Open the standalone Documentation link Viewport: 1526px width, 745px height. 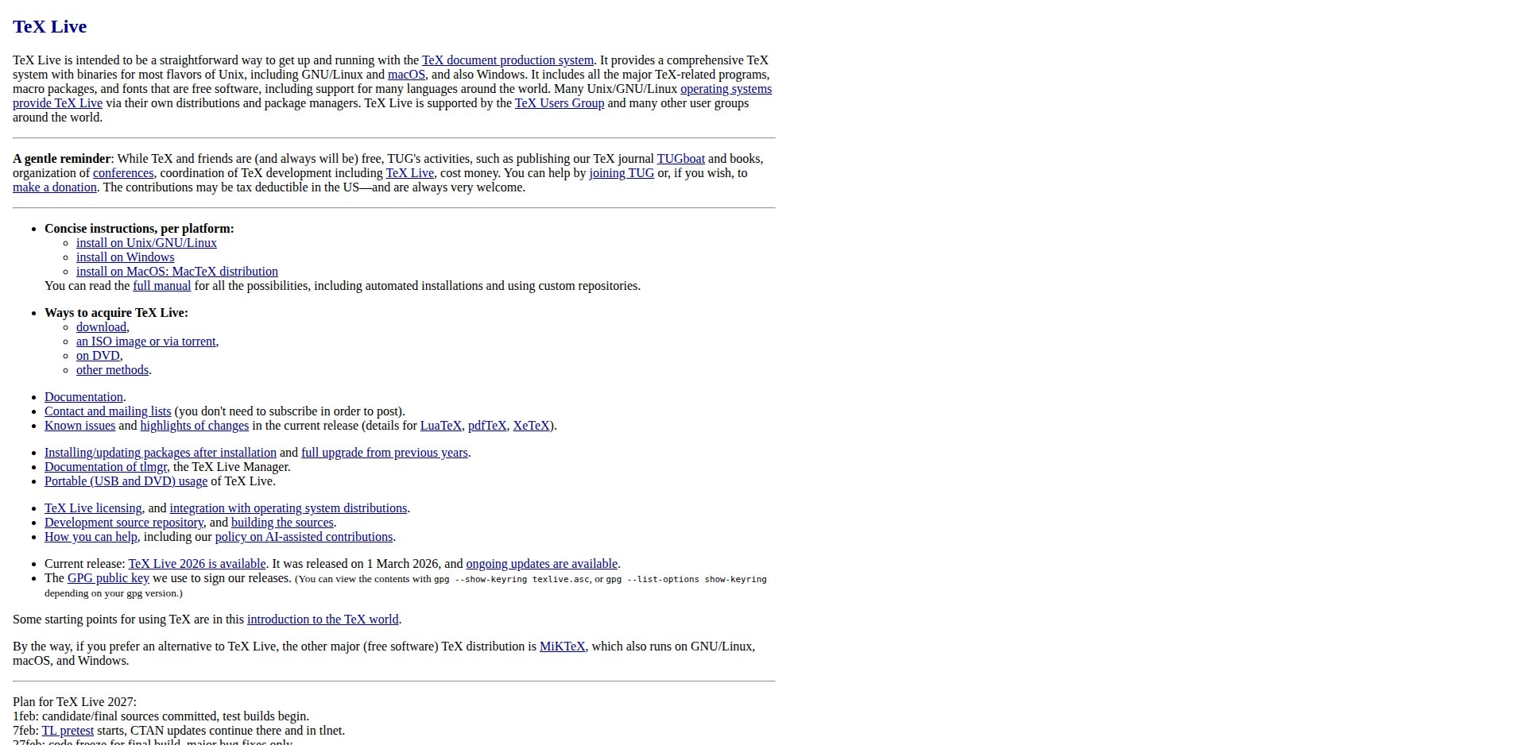(83, 397)
